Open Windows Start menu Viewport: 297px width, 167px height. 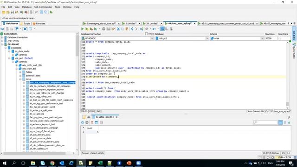pos(4,163)
